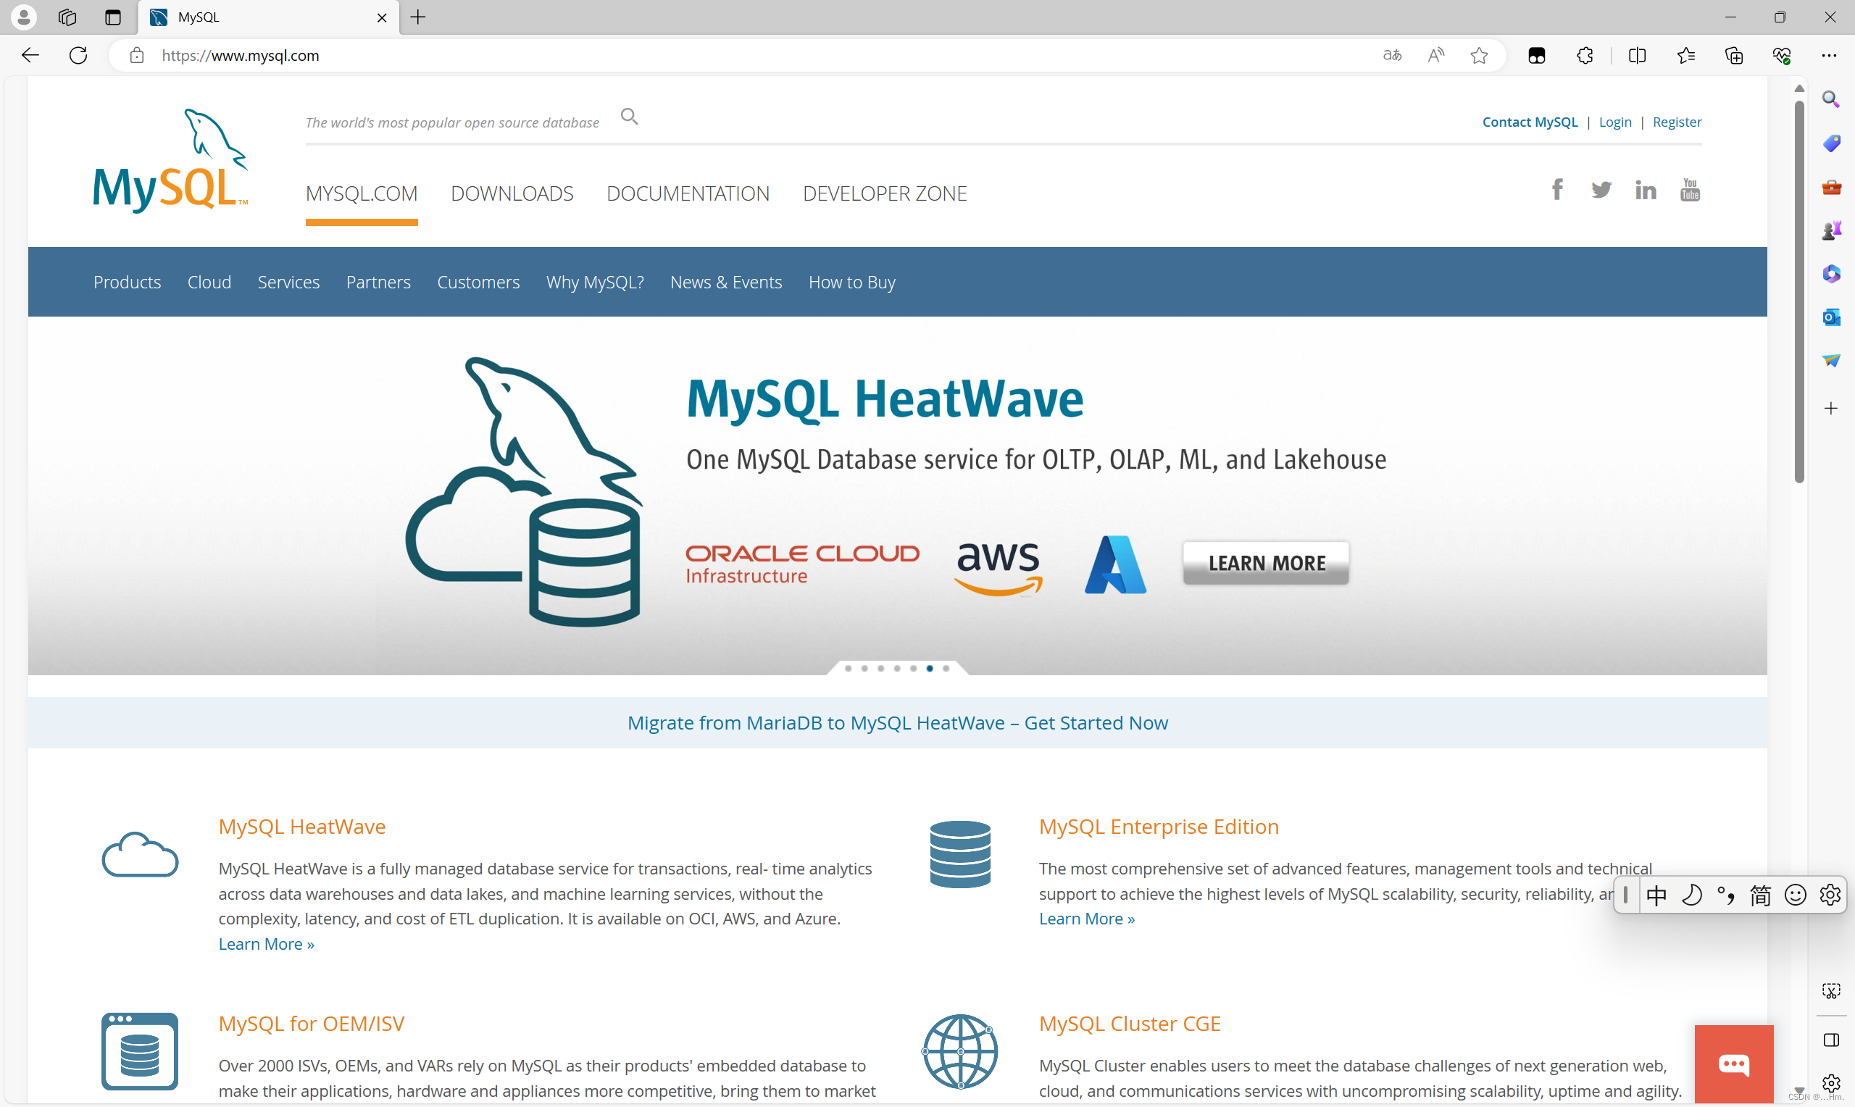
Task: Open the browser profile menu
Action: point(22,17)
